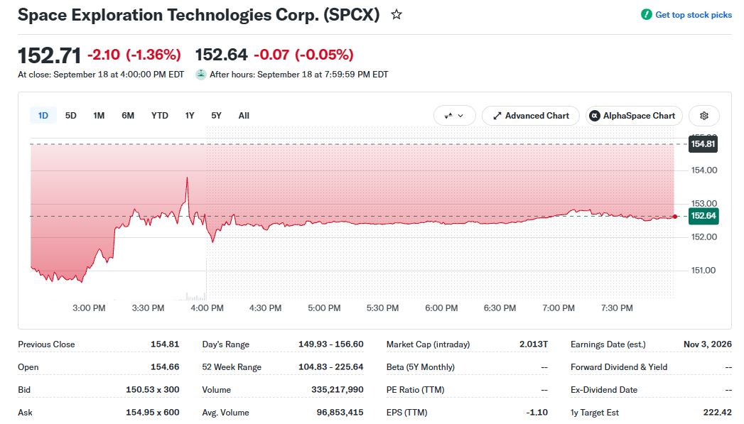Add SPCX to watchlist with star icon
The image size is (744, 424).
(397, 15)
